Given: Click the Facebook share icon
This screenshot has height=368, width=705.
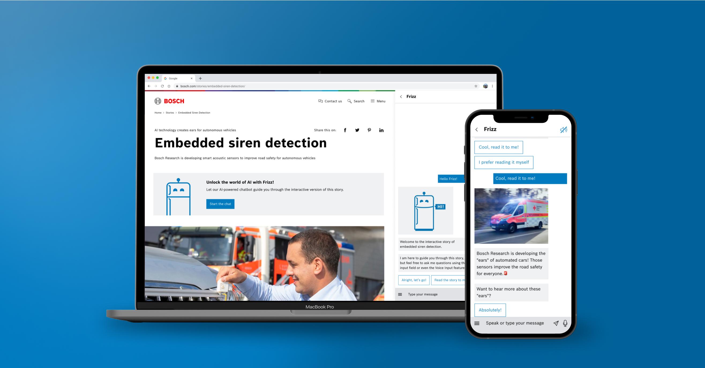Looking at the screenshot, I should point(344,130).
